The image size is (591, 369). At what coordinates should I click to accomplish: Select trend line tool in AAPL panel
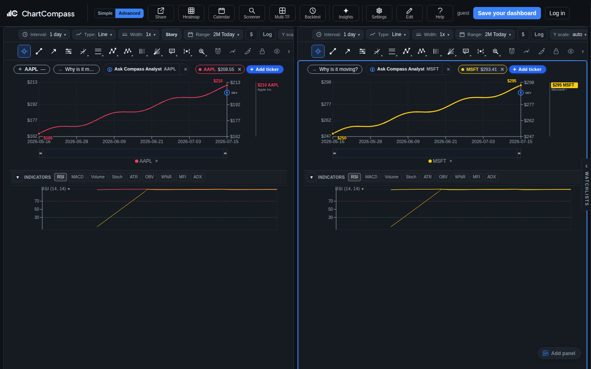[x=39, y=51]
